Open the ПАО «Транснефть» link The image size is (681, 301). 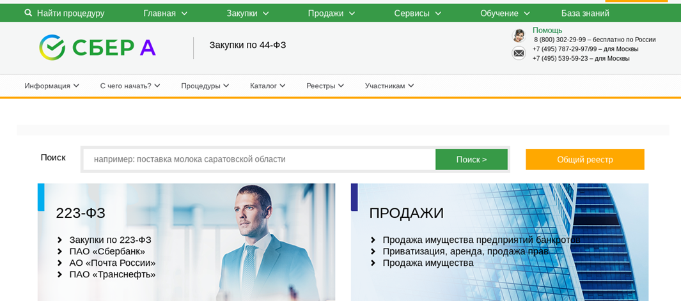coord(113,275)
